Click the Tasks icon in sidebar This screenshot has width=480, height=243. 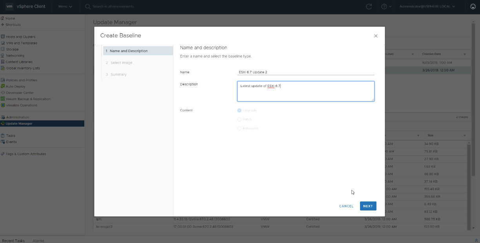pos(3,136)
